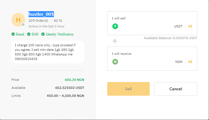The width and height of the screenshot is (209, 120).
Task: Click the NGN Naira currency icon
Action: click(115, 62)
